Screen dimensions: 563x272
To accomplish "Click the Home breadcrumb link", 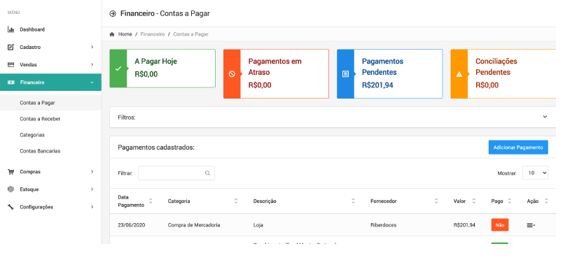I will click(125, 34).
